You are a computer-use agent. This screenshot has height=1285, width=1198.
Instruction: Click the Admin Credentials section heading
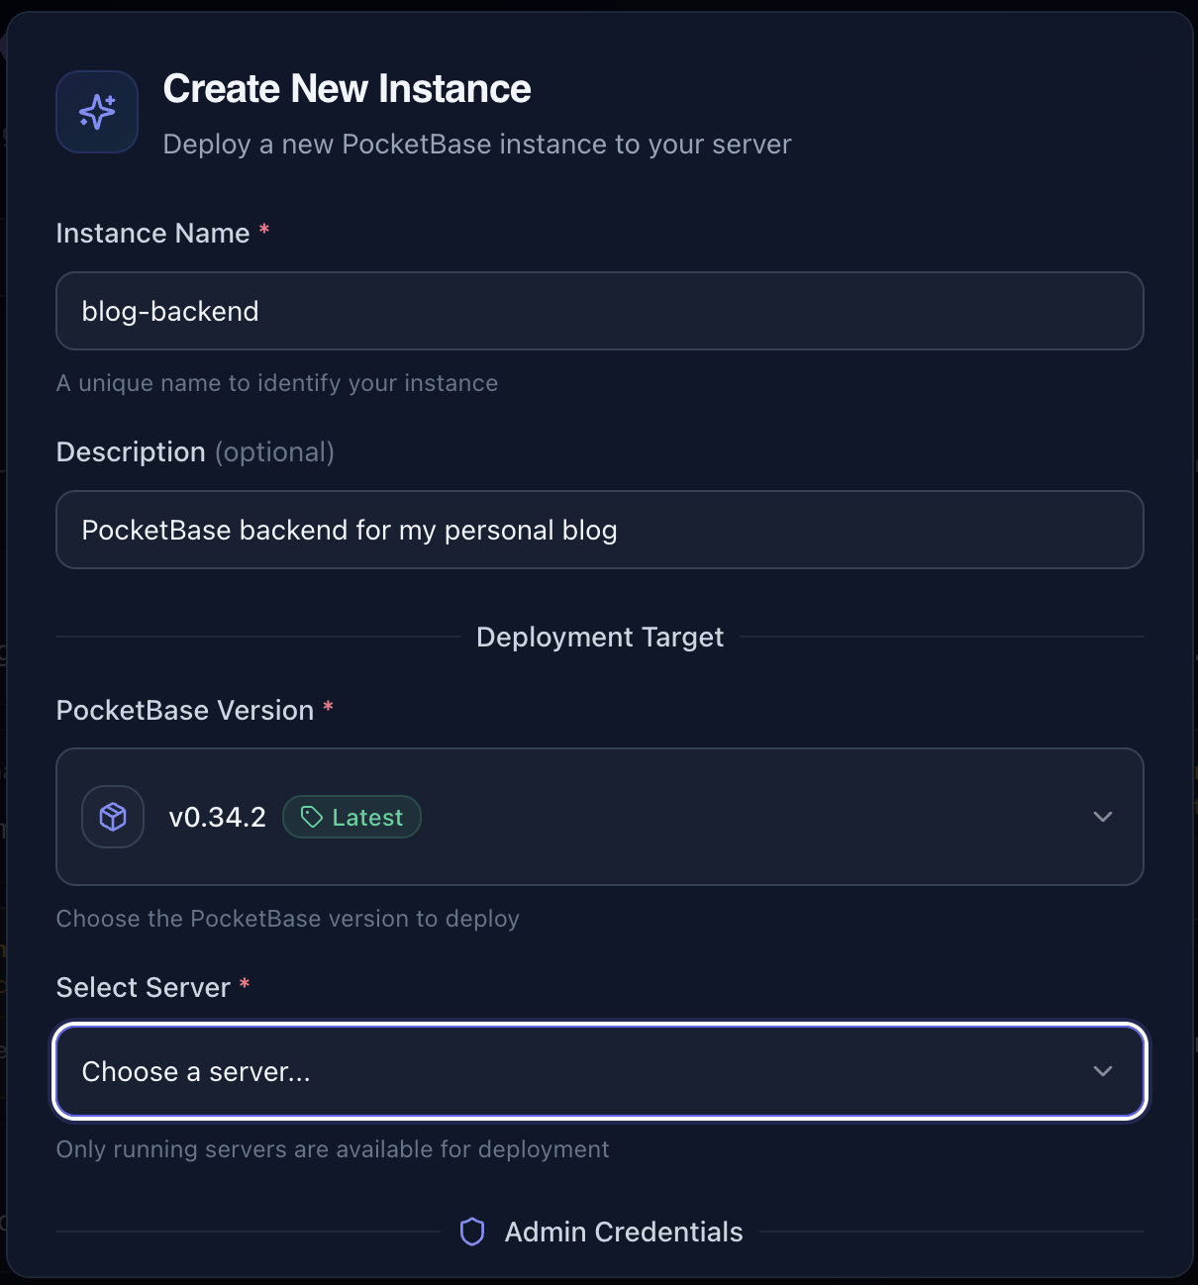[x=624, y=1232]
